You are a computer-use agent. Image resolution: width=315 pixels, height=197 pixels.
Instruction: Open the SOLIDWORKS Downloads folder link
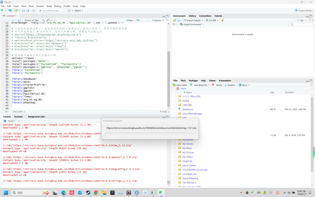tap(195, 170)
